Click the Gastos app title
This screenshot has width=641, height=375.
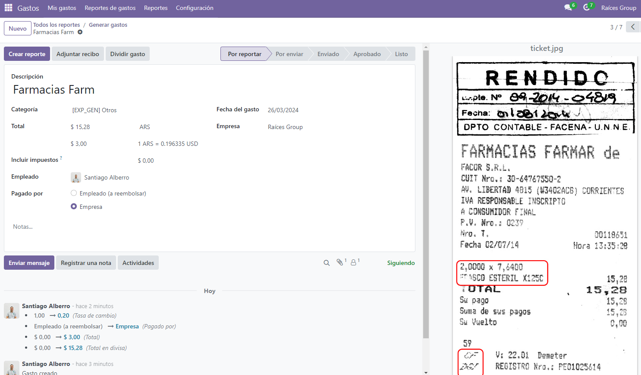pyautogui.click(x=28, y=8)
